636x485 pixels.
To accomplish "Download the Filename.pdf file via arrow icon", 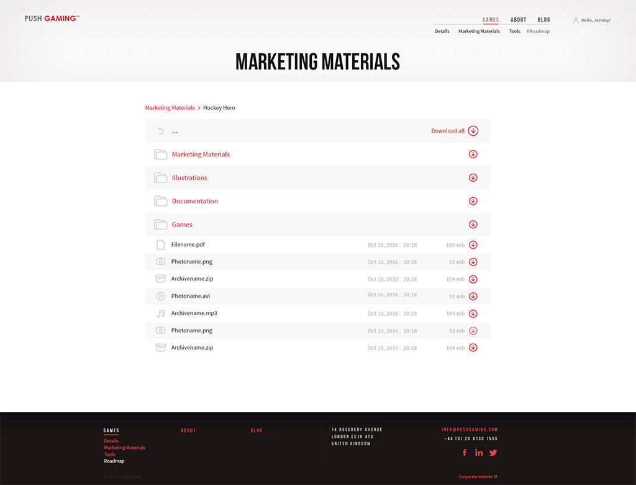I will 473,245.
